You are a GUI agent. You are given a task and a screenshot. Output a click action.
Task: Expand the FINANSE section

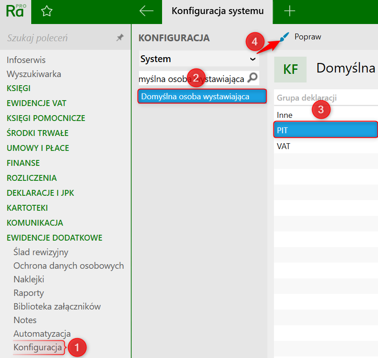[23, 163]
